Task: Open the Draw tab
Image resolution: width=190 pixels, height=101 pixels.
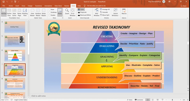Action: click(x=23, y=6)
